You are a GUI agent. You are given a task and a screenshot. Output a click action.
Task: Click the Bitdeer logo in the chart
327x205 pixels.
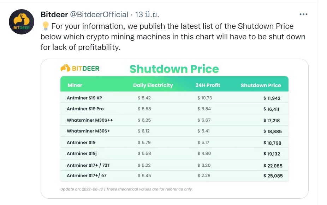click(80, 68)
